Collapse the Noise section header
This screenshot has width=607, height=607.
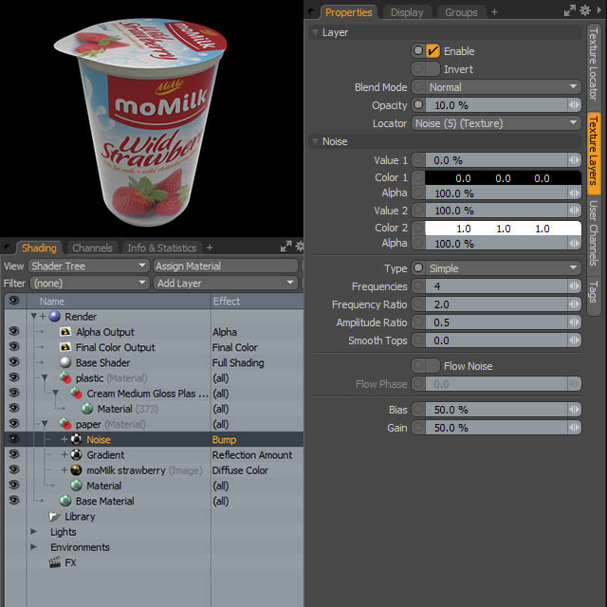[x=315, y=141]
